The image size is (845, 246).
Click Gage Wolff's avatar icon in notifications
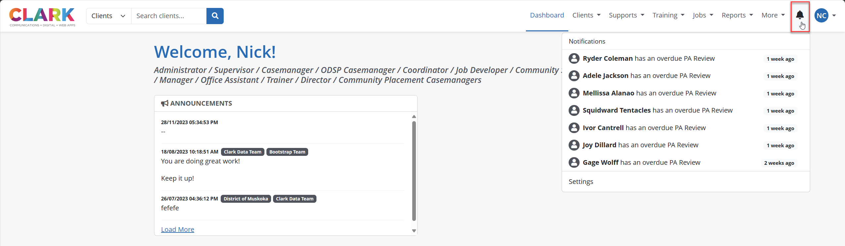574,162
